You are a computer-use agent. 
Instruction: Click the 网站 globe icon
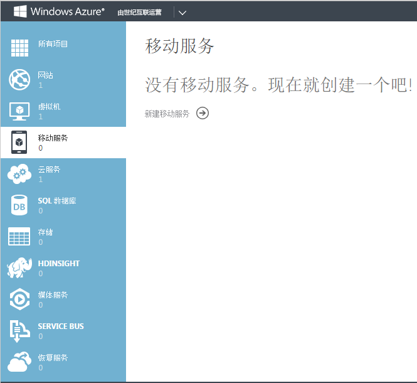pyautogui.click(x=19, y=79)
